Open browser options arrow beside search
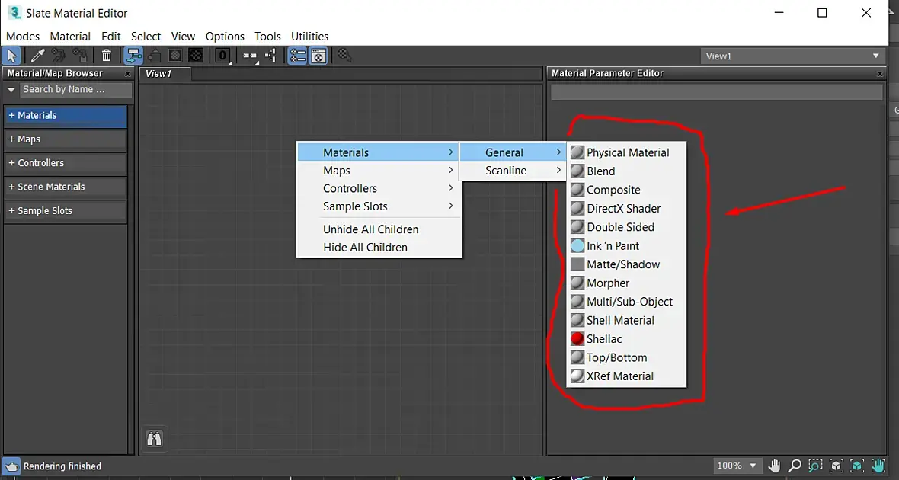Screen dimensions: 899x480 coord(11,90)
